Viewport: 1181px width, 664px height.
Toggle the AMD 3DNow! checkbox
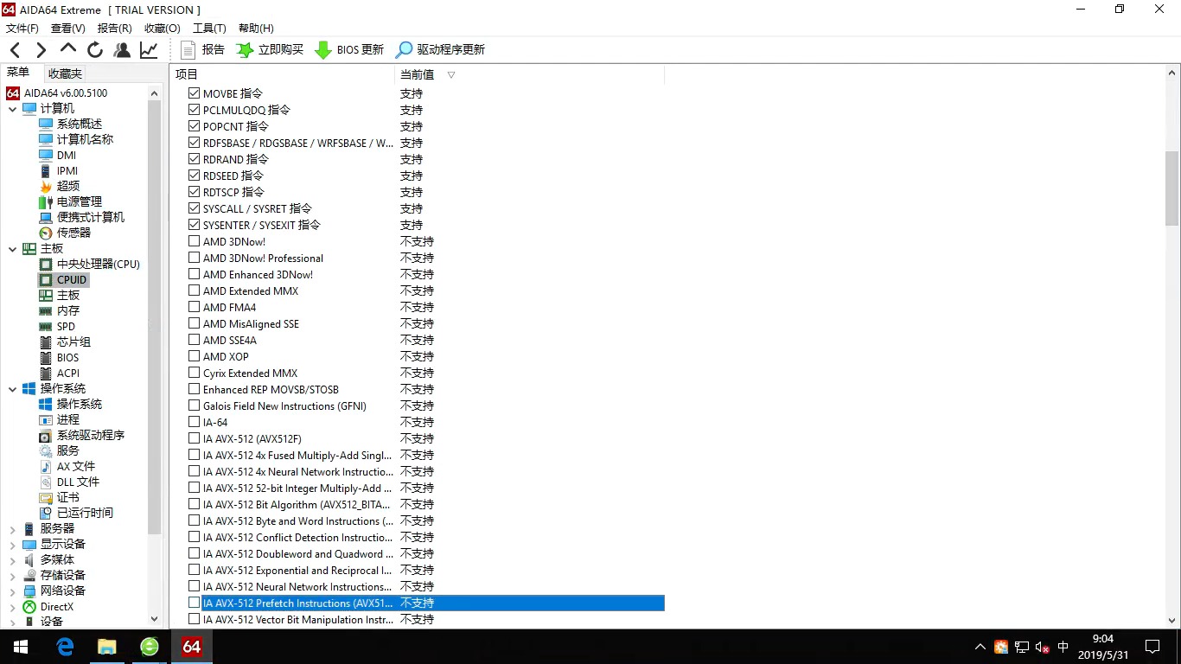(x=194, y=241)
